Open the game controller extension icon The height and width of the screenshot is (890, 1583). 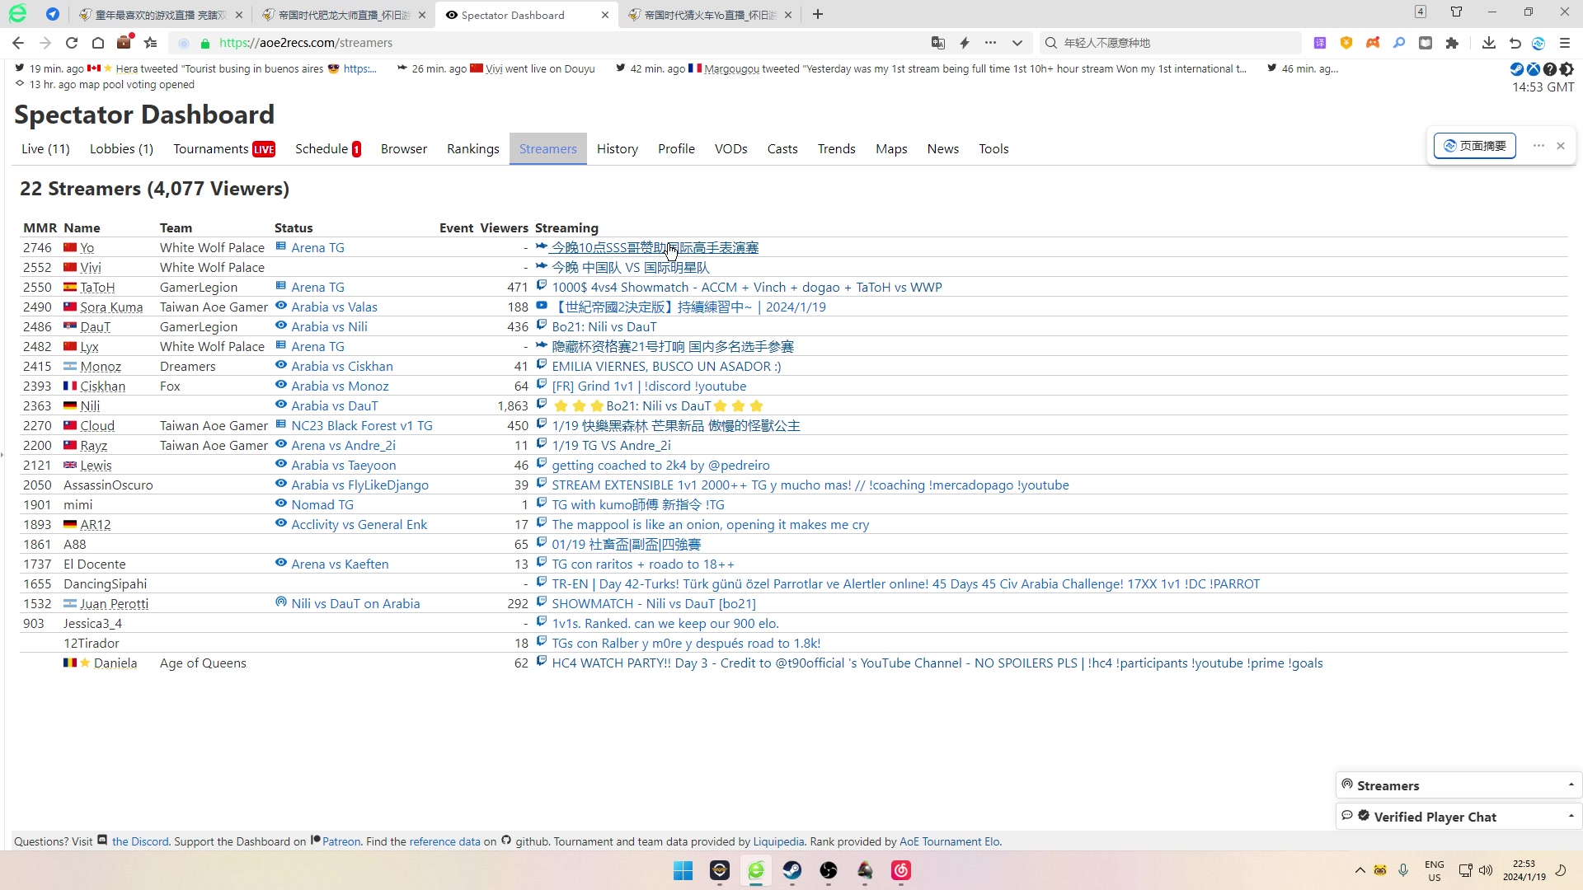[x=1373, y=43]
